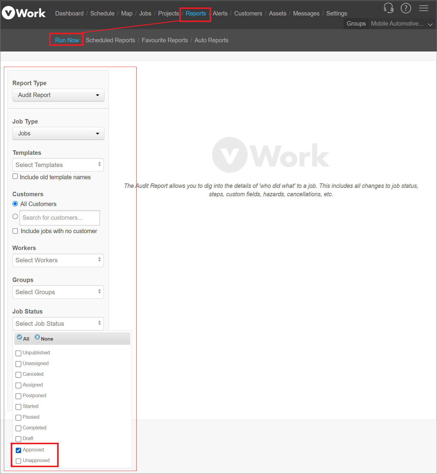Click in the Search for customers field

tap(60, 218)
